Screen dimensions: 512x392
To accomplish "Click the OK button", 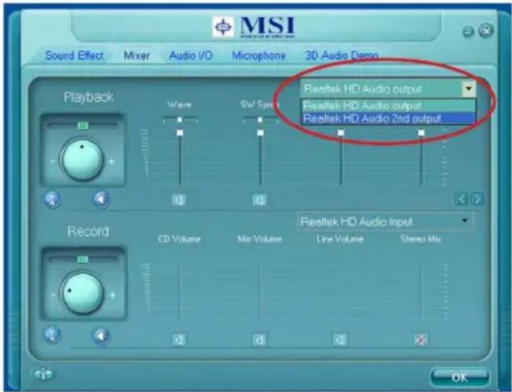I will click(x=460, y=377).
